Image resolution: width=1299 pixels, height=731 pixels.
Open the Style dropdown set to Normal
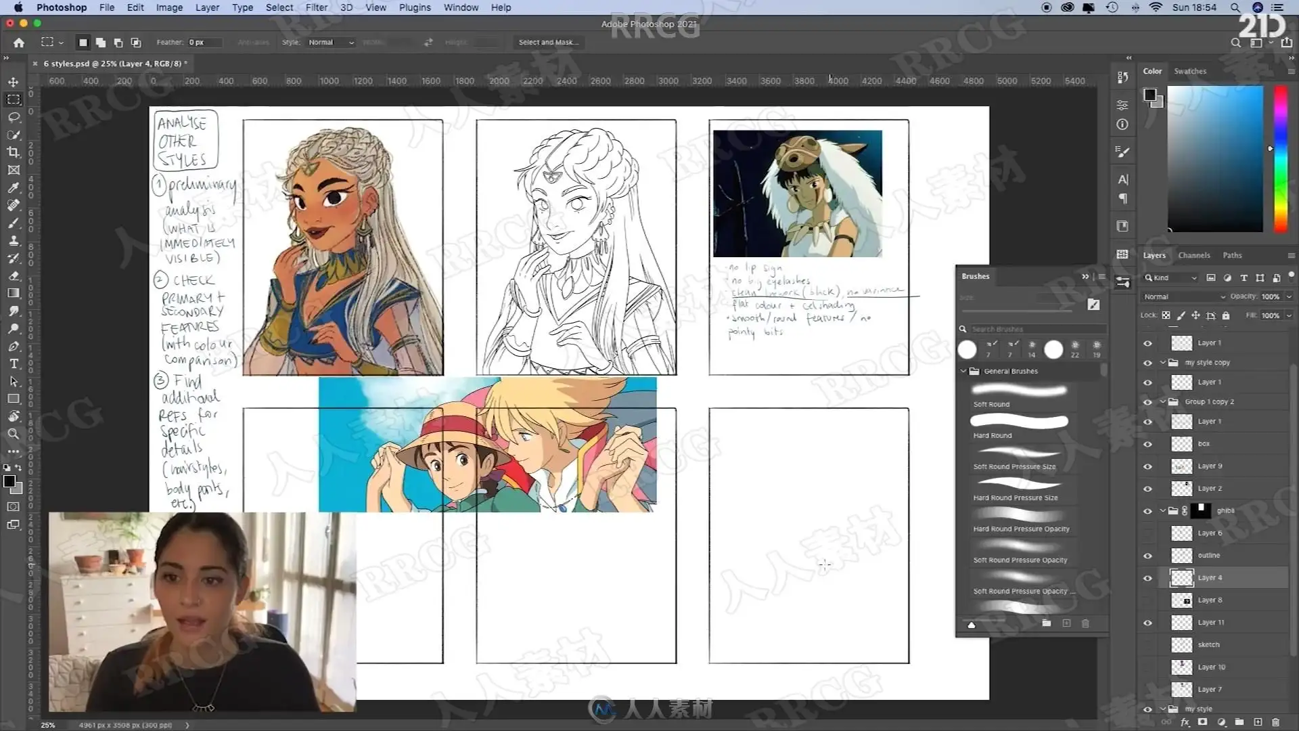coord(331,42)
